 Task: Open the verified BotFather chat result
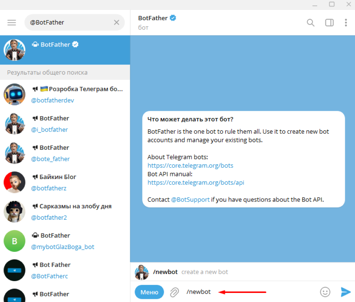click(65, 50)
